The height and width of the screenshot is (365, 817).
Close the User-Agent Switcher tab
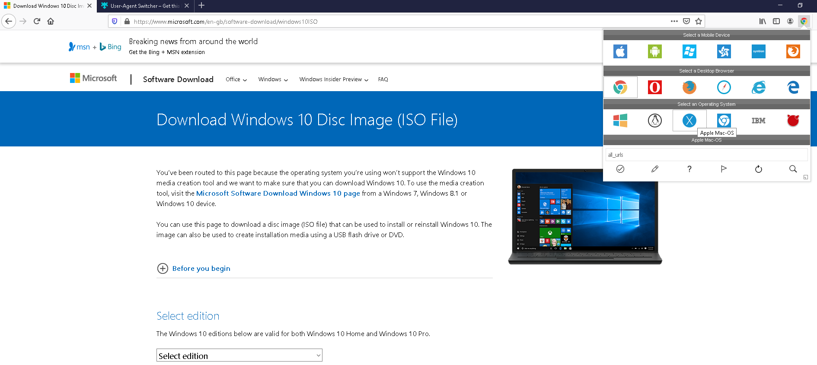click(x=187, y=6)
